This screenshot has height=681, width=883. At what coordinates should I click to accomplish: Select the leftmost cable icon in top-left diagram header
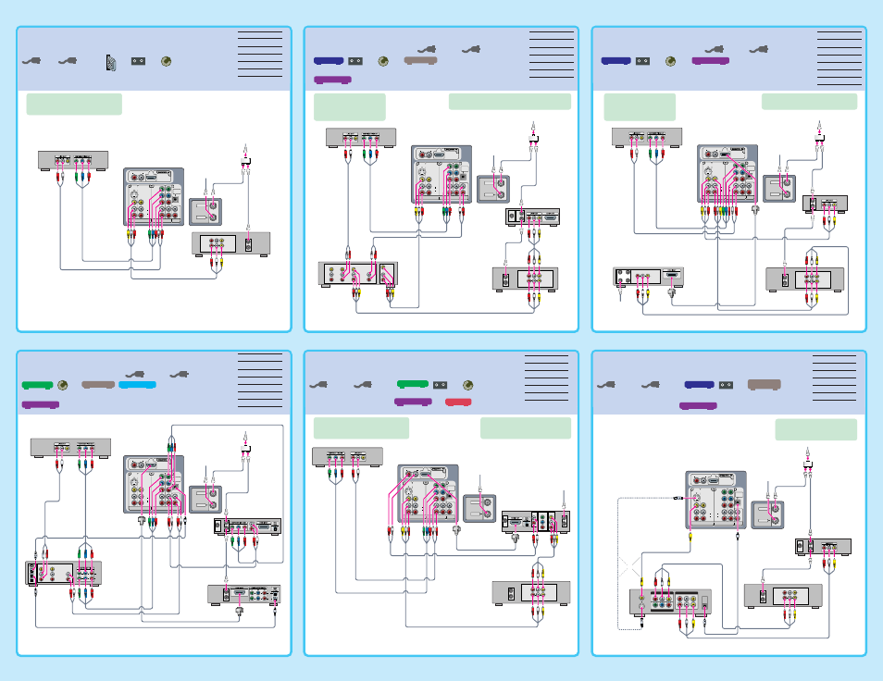click(31, 61)
